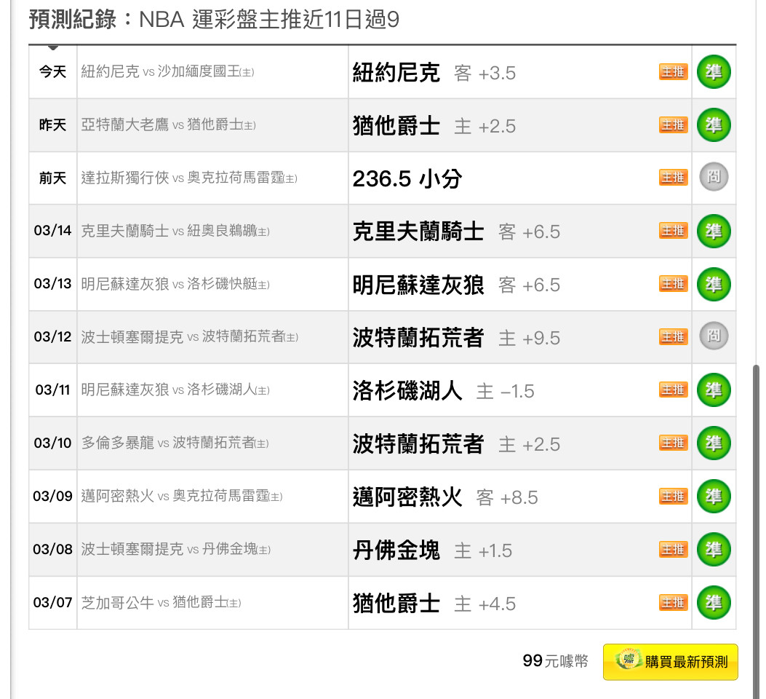Click the 03/07 date cell
766x699 pixels.
53,603
